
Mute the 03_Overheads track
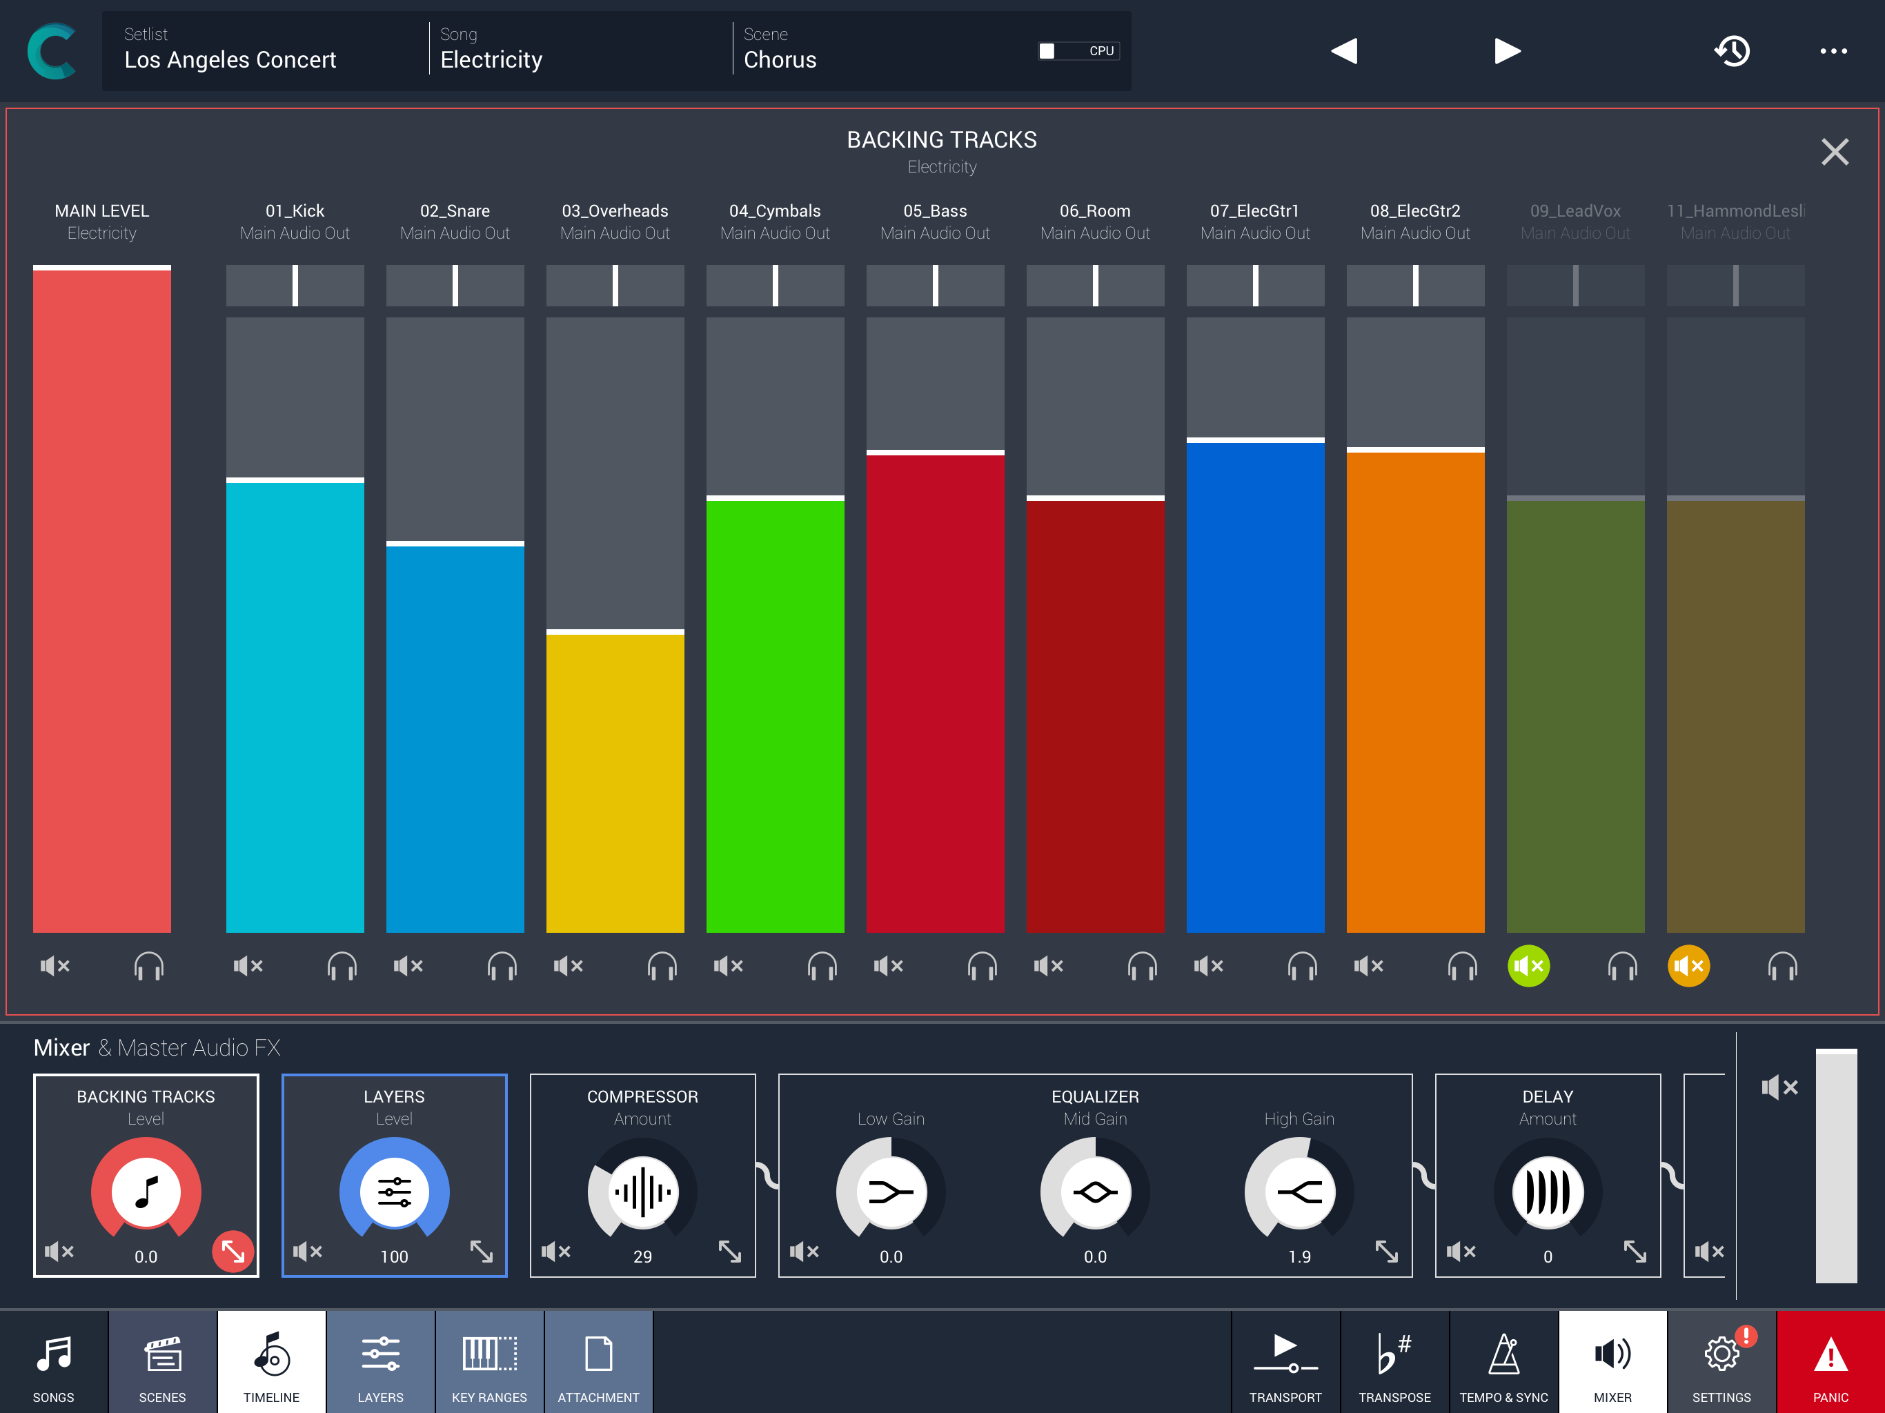tap(569, 966)
